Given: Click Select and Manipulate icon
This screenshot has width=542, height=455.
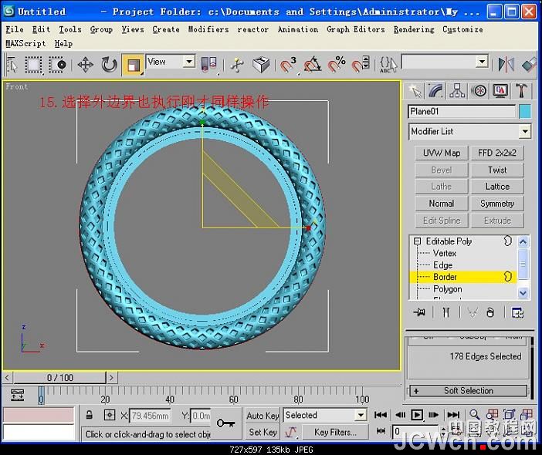Looking at the screenshot, I should tap(237, 65).
